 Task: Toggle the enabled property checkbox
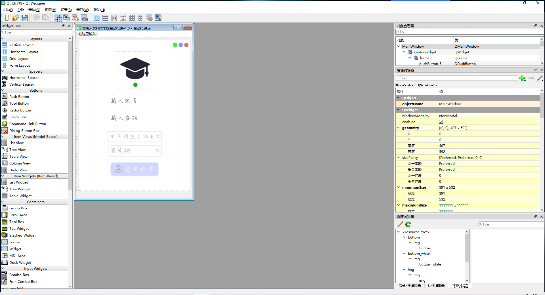click(x=441, y=122)
